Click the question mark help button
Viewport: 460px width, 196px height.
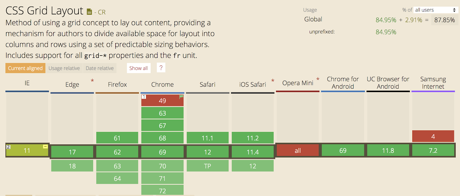click(161, 68)
